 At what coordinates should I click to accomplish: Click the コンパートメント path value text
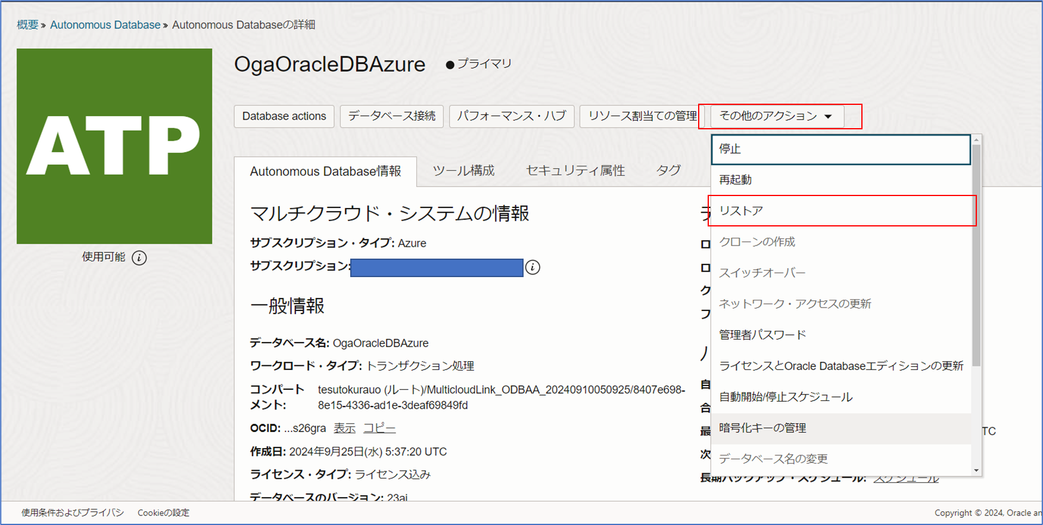[x=502, y=397]
